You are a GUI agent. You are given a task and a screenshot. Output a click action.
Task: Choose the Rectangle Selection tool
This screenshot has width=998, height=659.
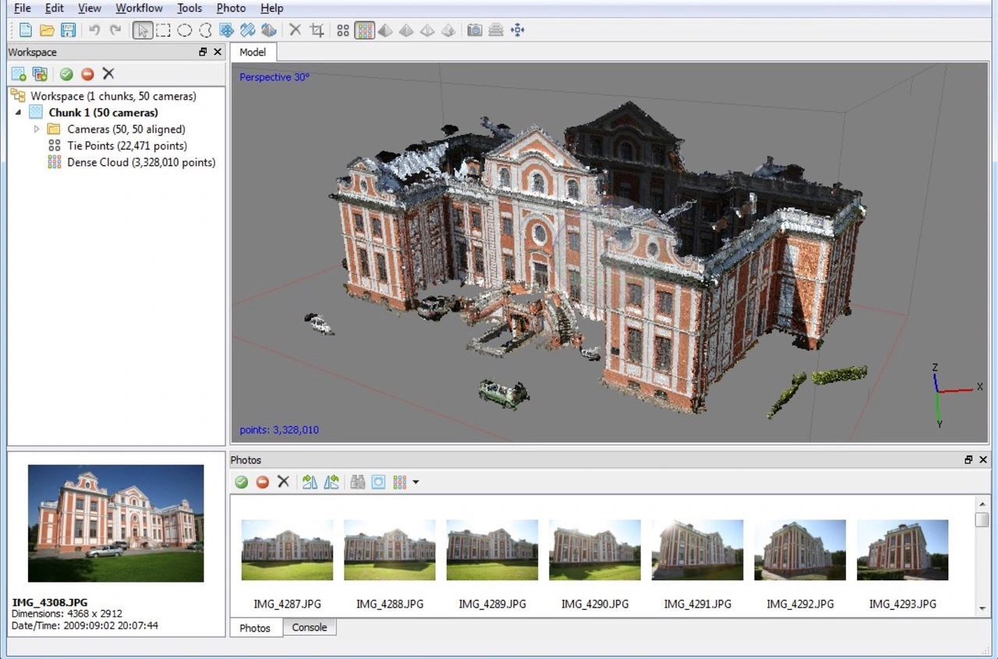[x=163, y=30]
